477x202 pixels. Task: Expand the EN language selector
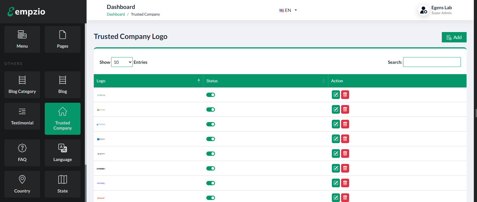point(288,10)
